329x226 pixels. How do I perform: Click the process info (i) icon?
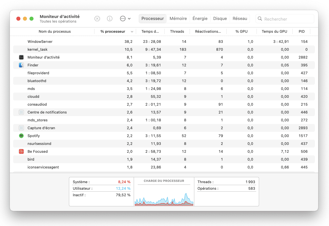click(110, 19)
